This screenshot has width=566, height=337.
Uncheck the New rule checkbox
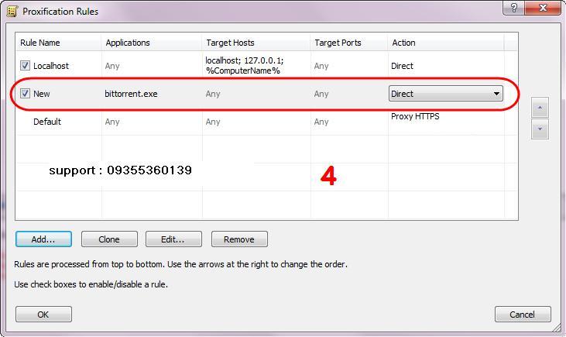25,93
